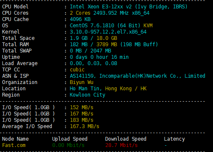Select the 182 MB used RAM value
213x152 pixels.
point(79,45)
